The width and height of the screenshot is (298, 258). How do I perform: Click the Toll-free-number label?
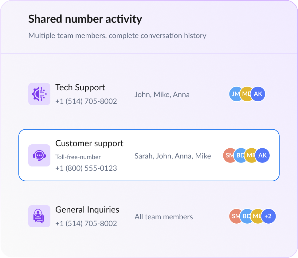[78, 157]
